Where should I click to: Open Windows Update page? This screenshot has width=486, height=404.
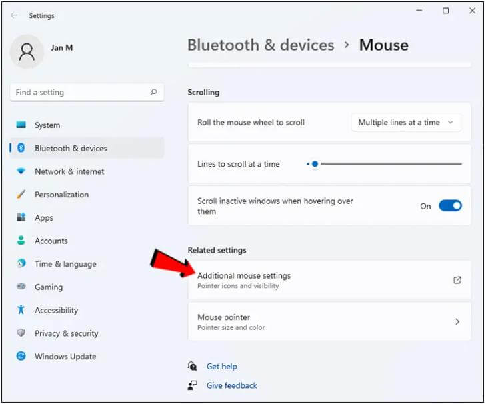point(87,356)
